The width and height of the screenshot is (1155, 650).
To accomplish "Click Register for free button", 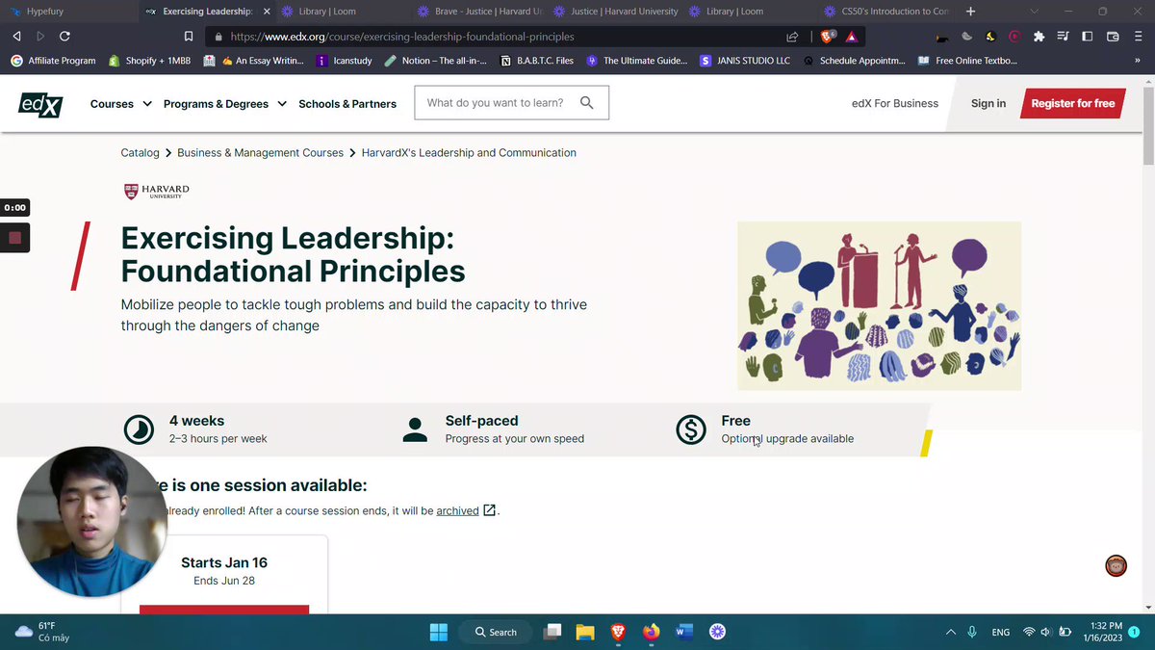I will pos(1072,103).
